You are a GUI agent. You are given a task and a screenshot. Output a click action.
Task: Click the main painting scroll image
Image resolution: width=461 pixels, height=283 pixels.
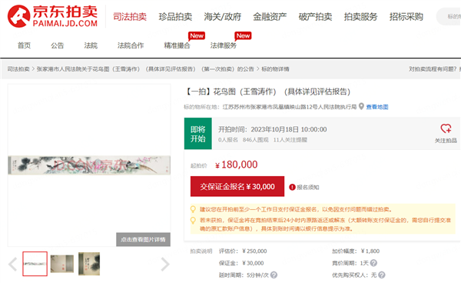pos(89,165)
